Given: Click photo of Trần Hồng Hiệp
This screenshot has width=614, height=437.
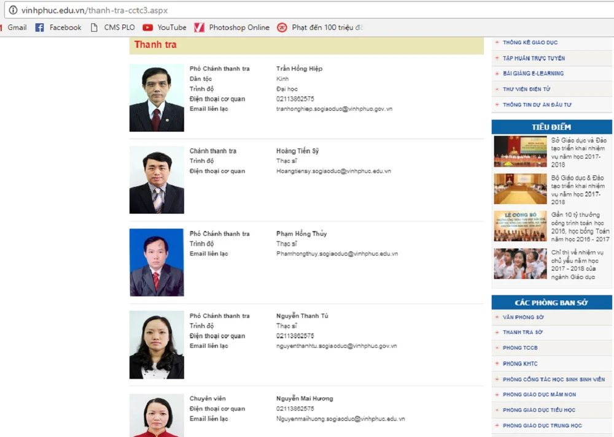Looking at the screenshot, I should point(157,98).
